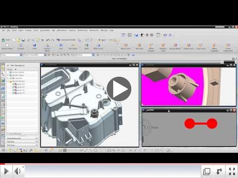Select the Extrude tool
This screenshot has height=178, width=238.
coord(21,46)
